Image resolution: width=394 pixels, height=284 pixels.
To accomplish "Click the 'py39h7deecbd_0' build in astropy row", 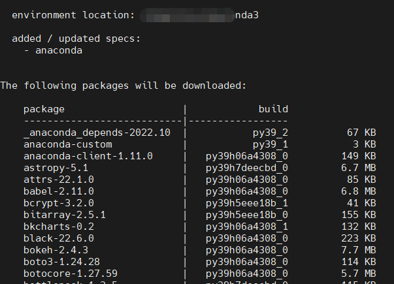I will coord(247,168).
